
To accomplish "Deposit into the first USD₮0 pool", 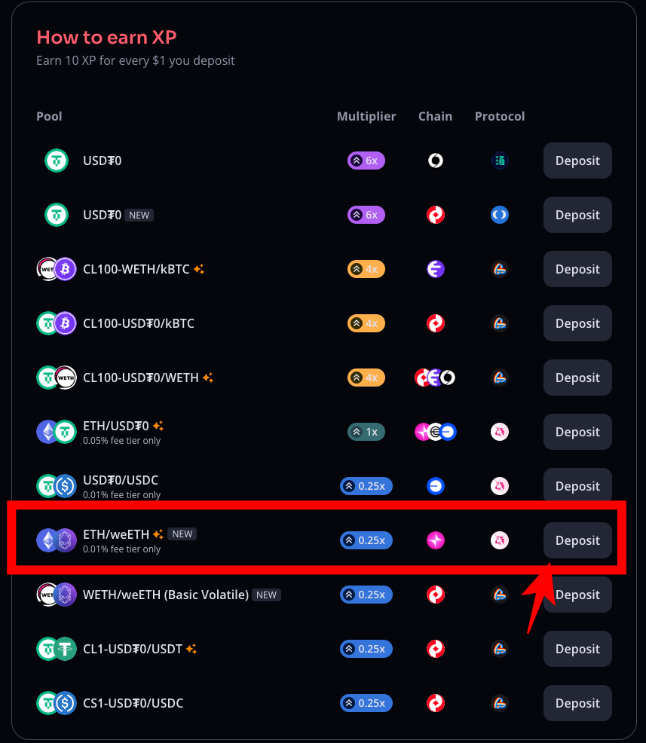I will (577, 161).
